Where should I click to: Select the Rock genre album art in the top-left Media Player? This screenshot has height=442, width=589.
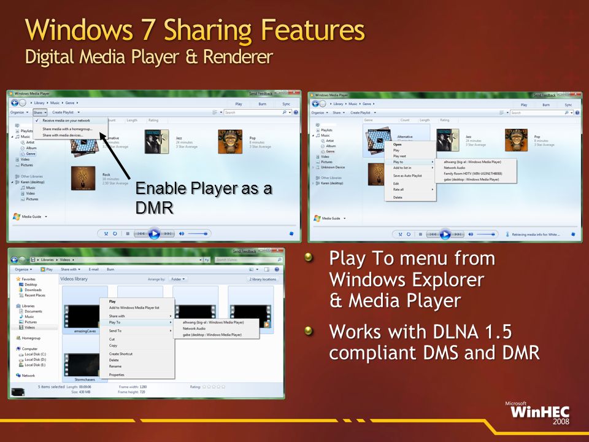(x=83, y=178)
